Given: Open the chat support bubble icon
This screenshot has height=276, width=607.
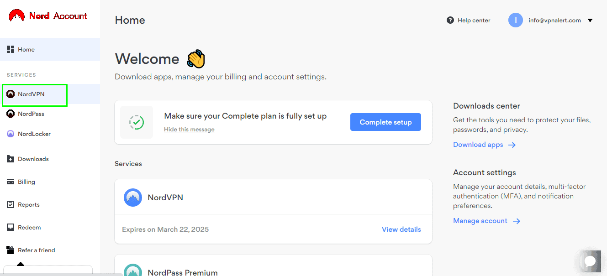Looking at the screenshot, I should (590, 261).
